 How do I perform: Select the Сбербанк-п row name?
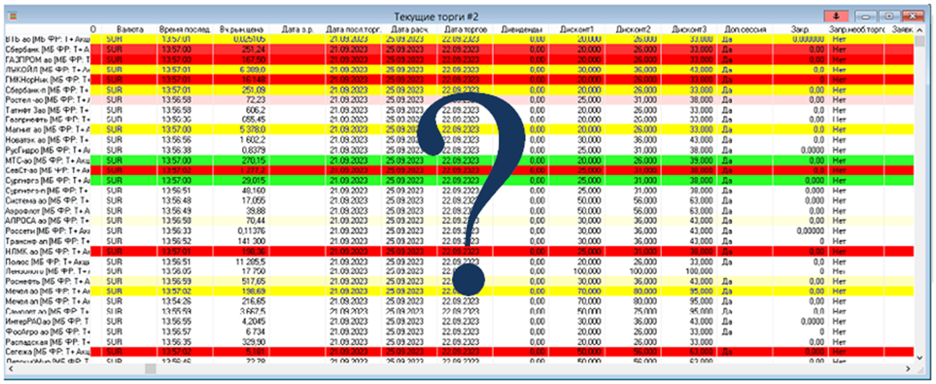tap(47, 90)
